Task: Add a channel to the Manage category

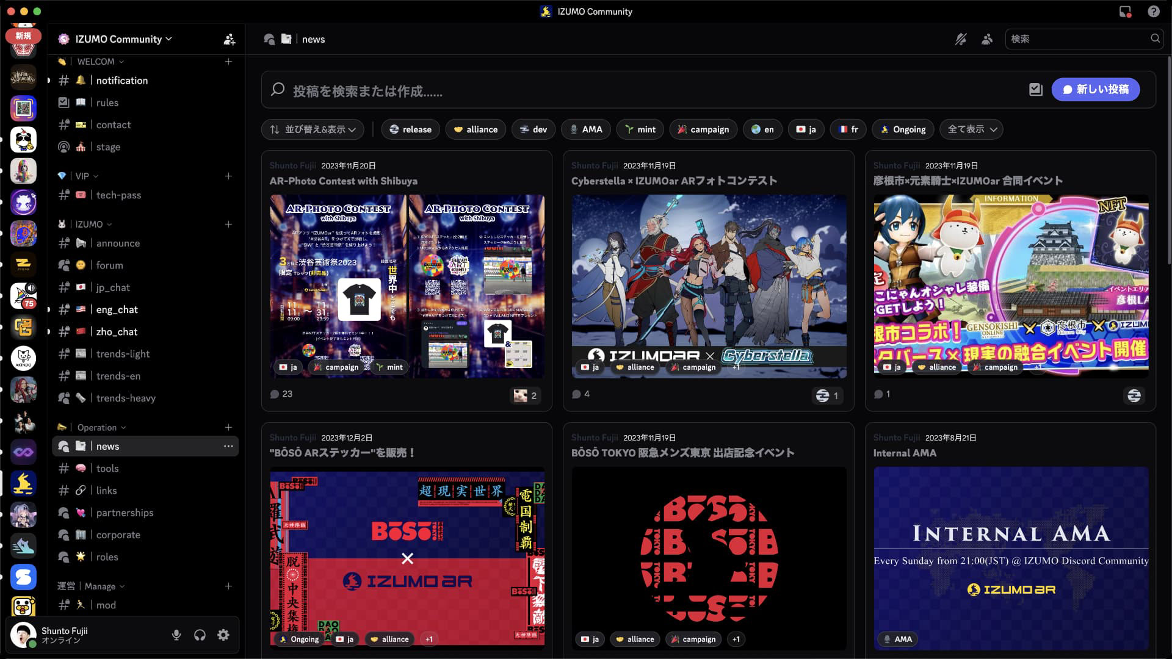Action: [x=228, y=586]
